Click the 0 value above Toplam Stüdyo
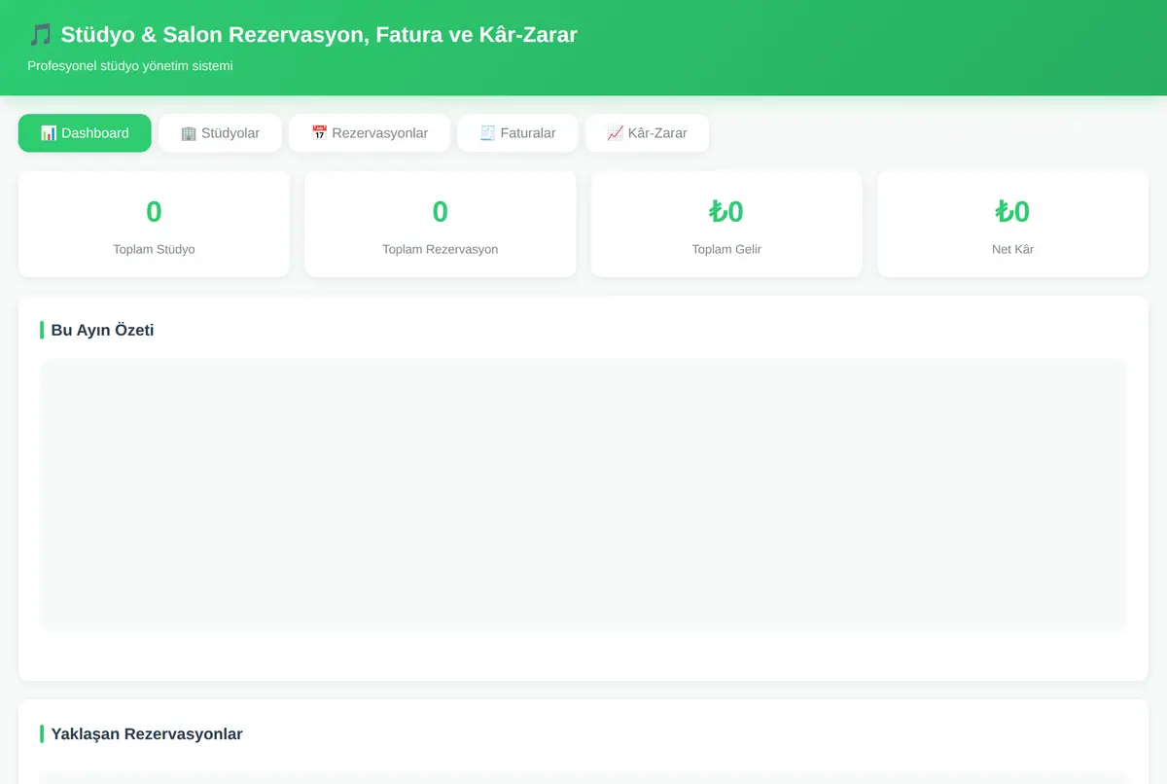This screenshot has height=784, width=1167. pyautogui.click(x=154, y=211)
